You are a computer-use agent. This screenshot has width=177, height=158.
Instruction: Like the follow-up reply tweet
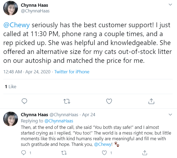(104, 153)
